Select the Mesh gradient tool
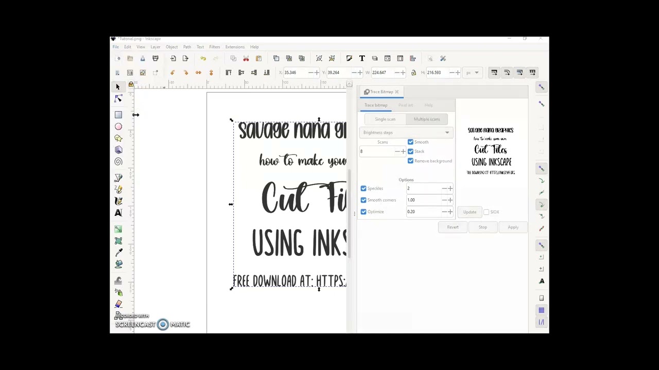Image resolution: width=659 pixels, height=370 pixels. tap(118, 240)
